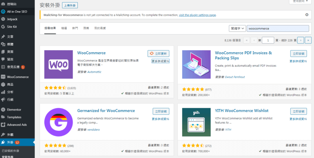314x158 pixels.
Task: Jump to last page of plugin results
Action: click(x=308, y=40)
